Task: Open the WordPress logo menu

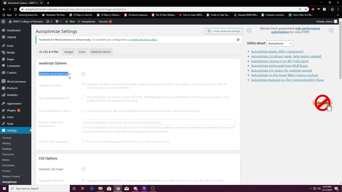Action: pyautogui.click(x=3, y=21)
